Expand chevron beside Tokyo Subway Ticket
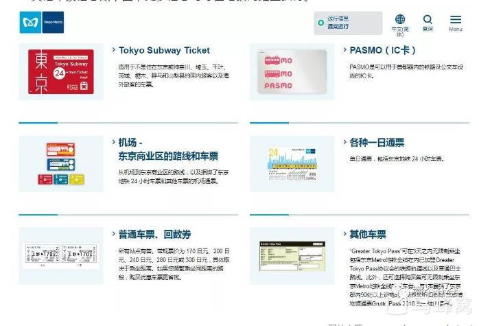 pyautogui.click(x=113, y=49)
